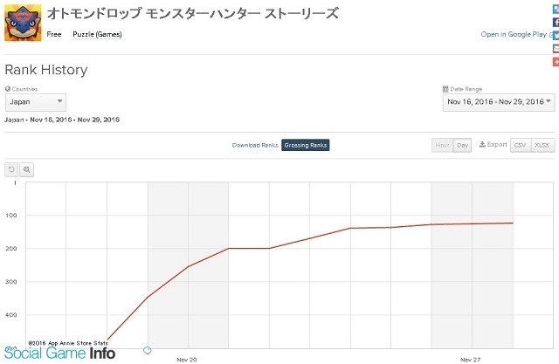The height and width of the screenshot is (364, 559).
Task: Export data as CSV
Action: [x=521, y=145]
